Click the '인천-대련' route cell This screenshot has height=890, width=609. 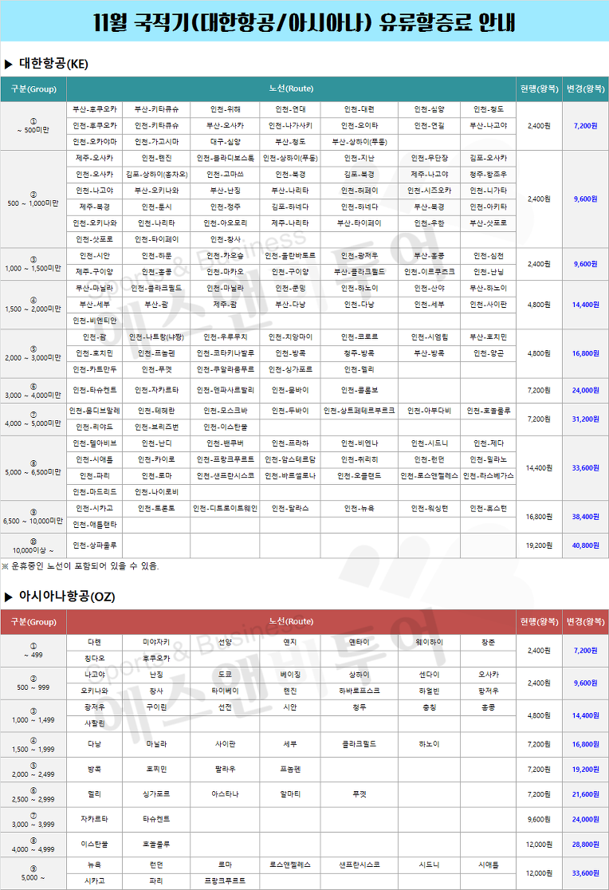(360, 109)
